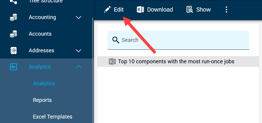Click the Download button label

pos(160,10)
